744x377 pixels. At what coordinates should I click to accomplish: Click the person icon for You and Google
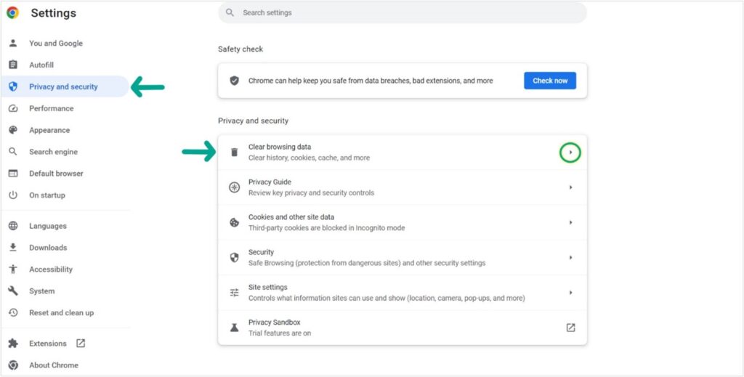pyautogui.click(x=13, y=43)
